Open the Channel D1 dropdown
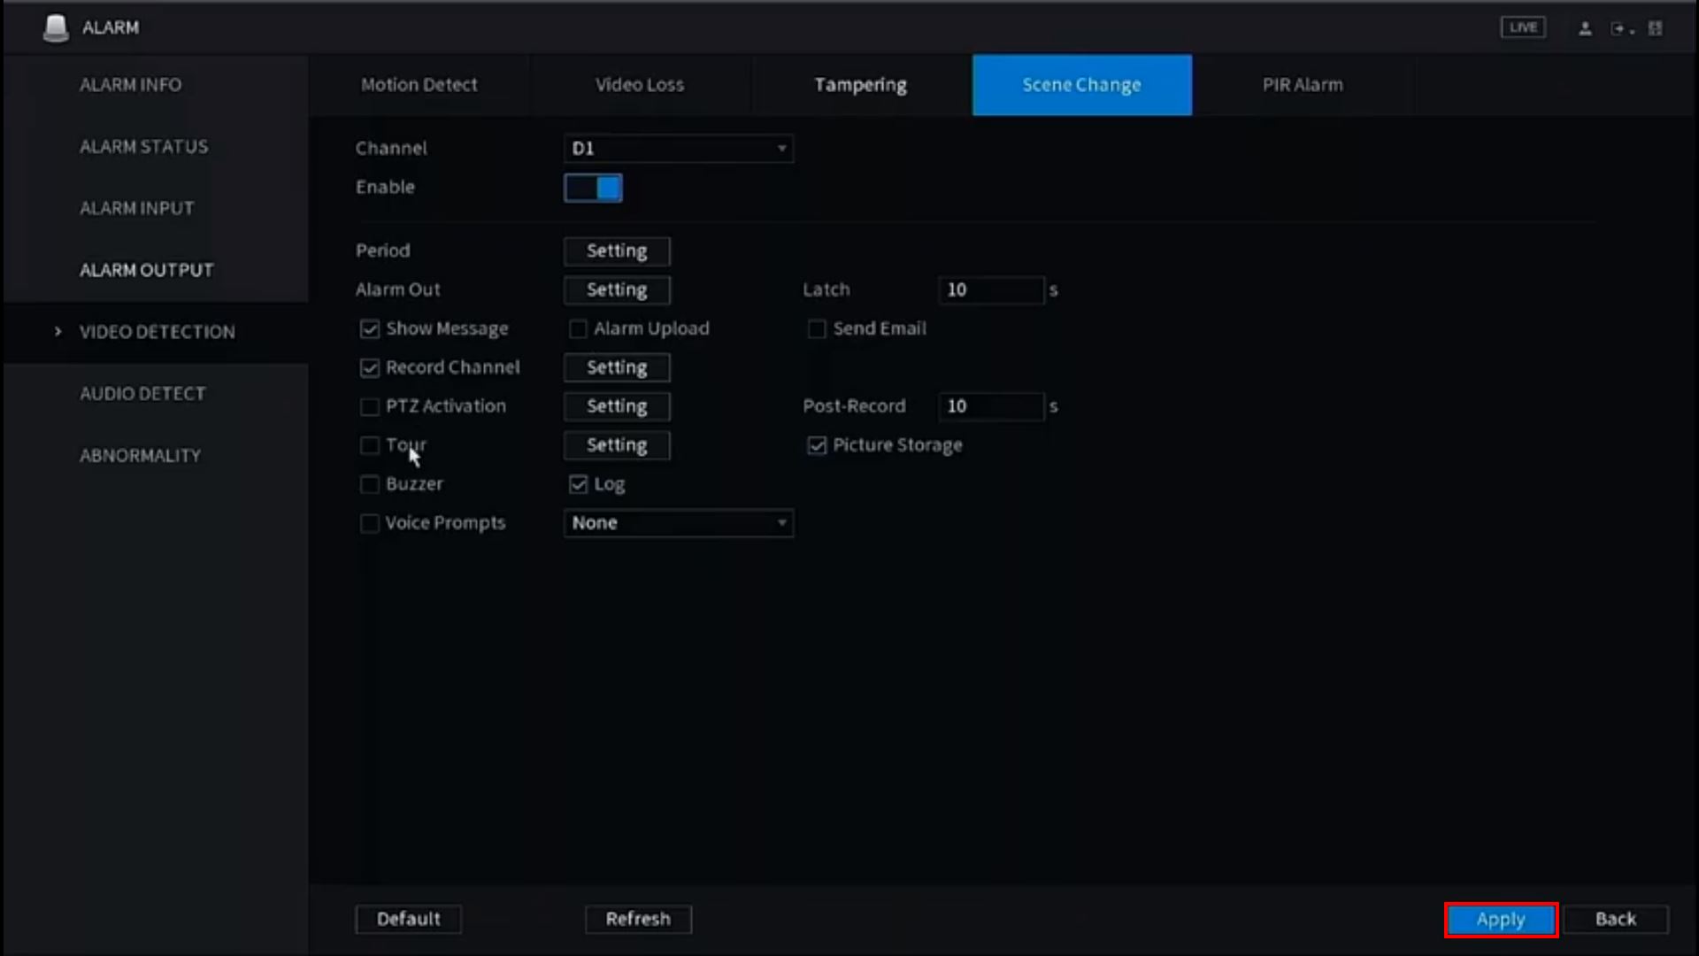Viewport: 1699px width, 956px height. (678, 149)
